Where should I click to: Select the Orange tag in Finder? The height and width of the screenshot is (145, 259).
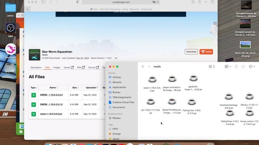[x=115, y=134]
